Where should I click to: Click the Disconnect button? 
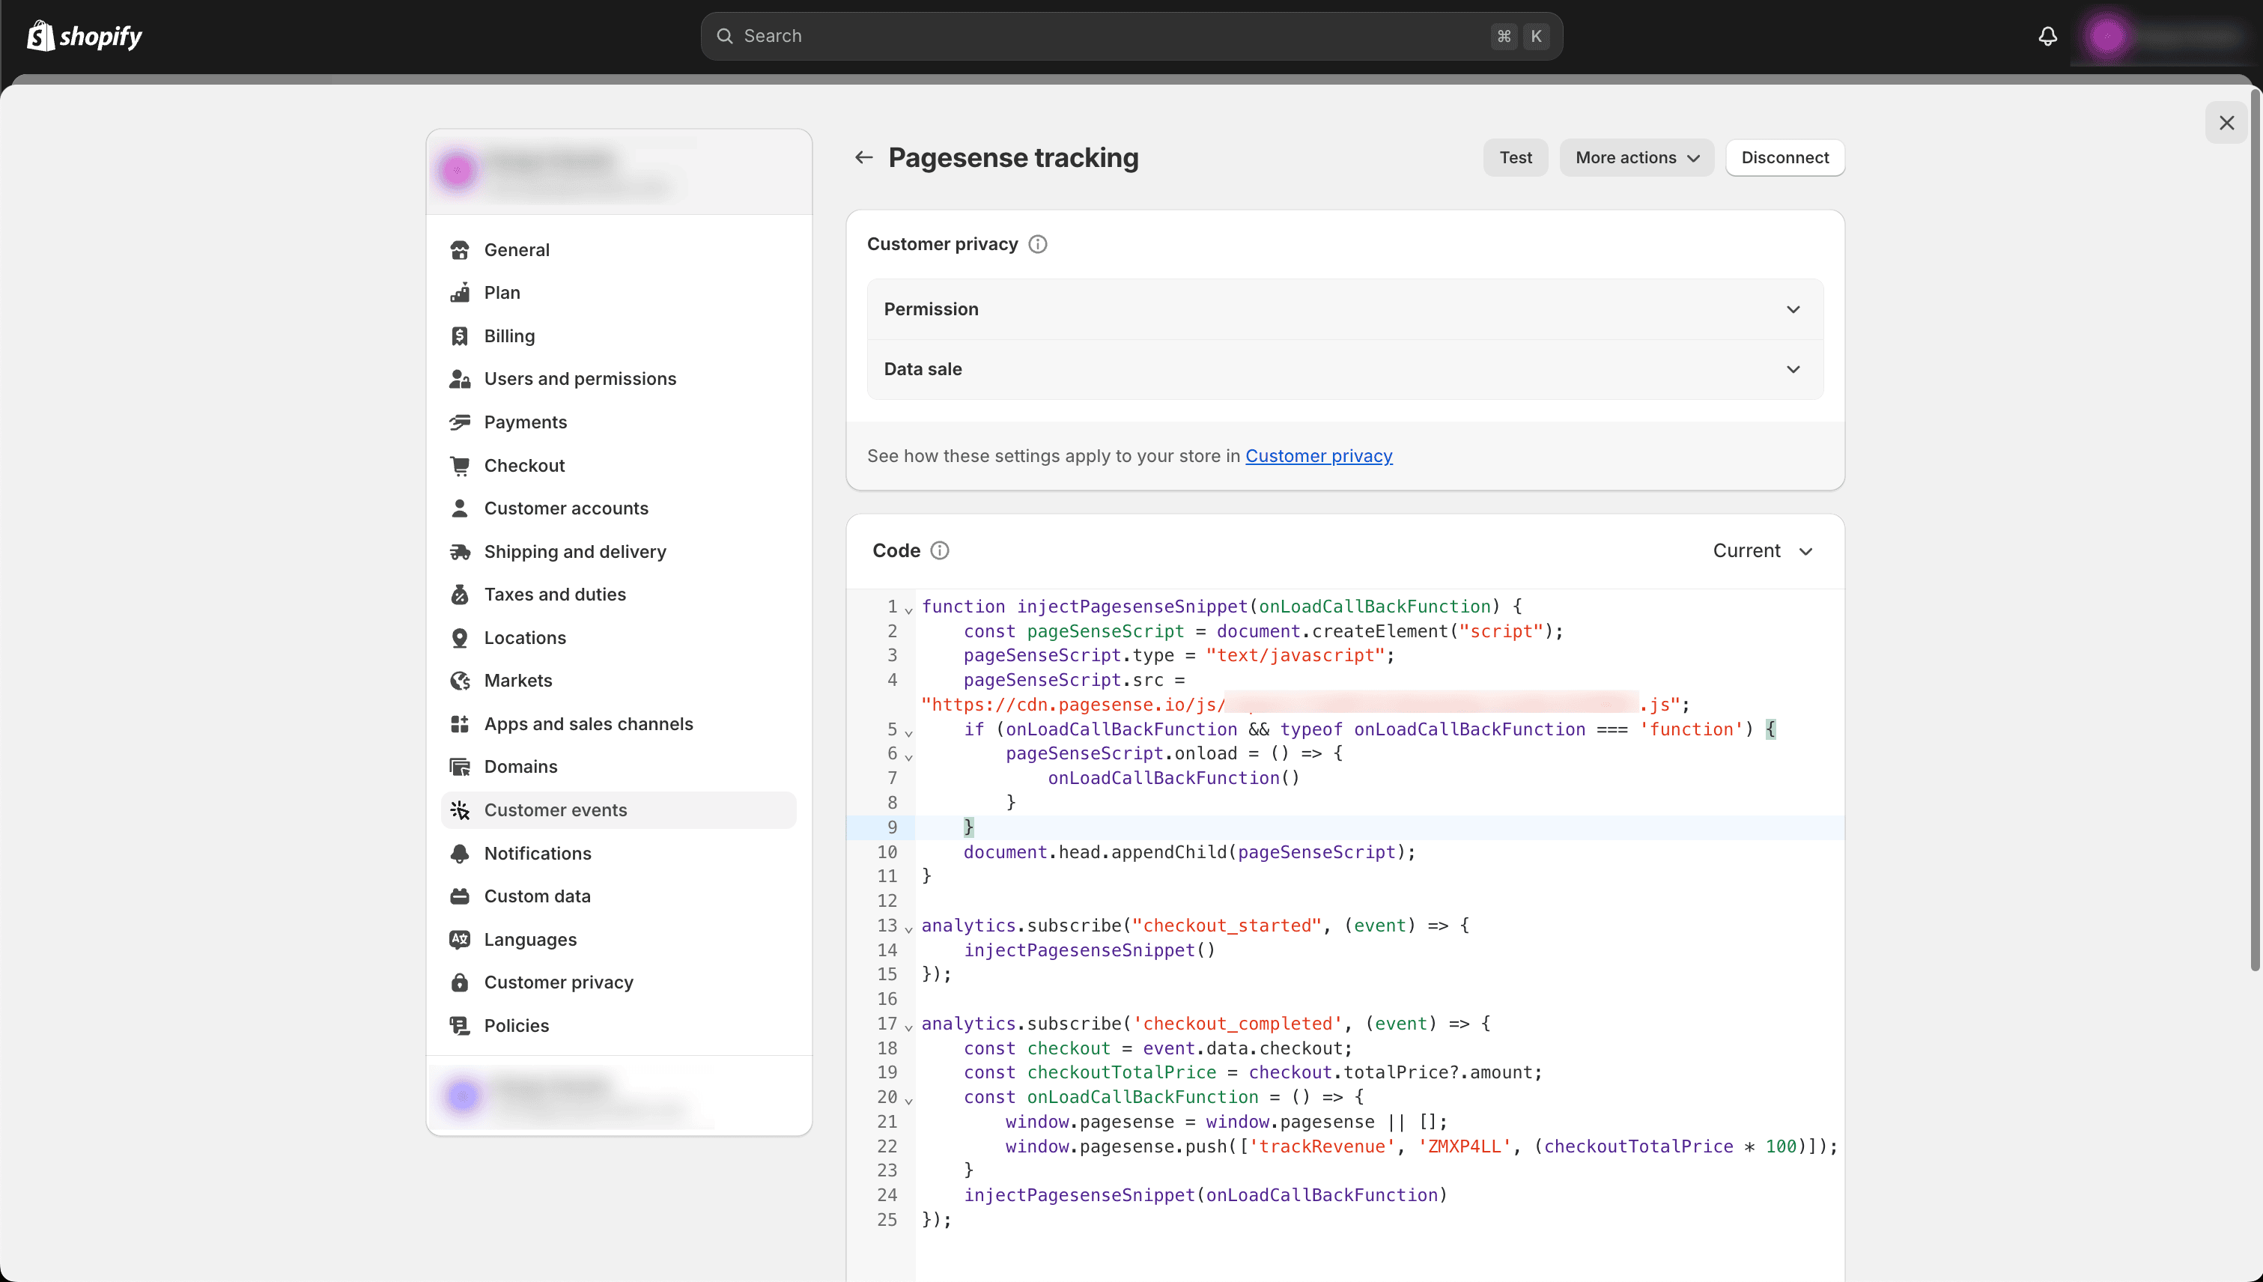[1784, 157]
